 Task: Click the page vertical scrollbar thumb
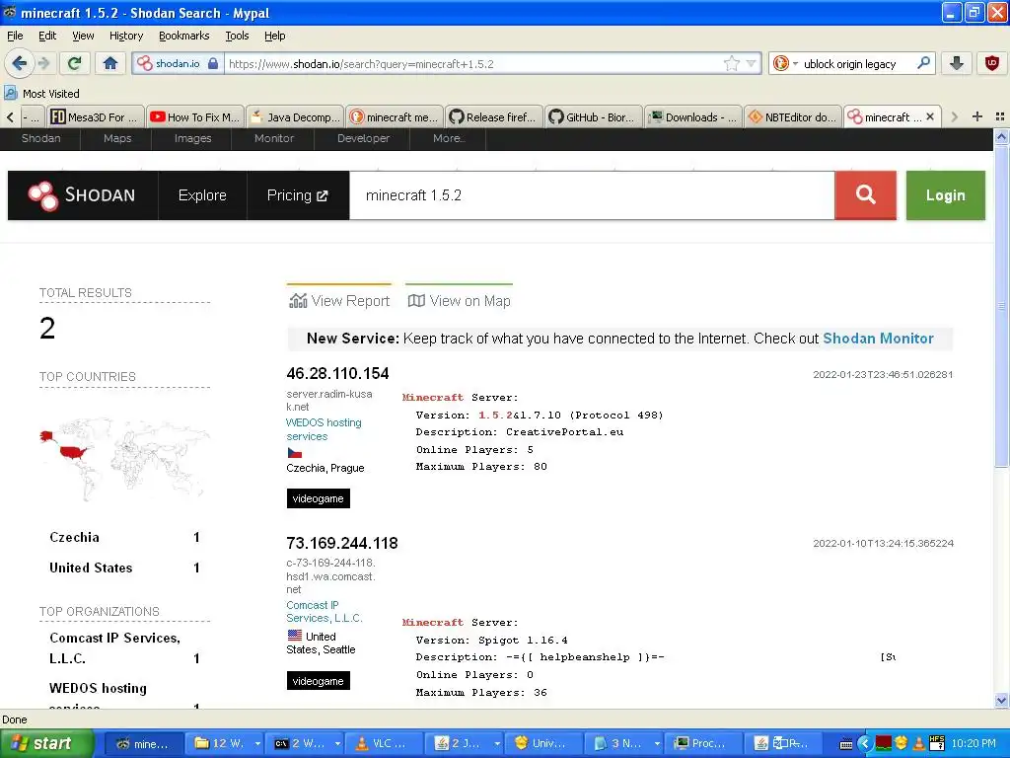(x=1001, y=307)
